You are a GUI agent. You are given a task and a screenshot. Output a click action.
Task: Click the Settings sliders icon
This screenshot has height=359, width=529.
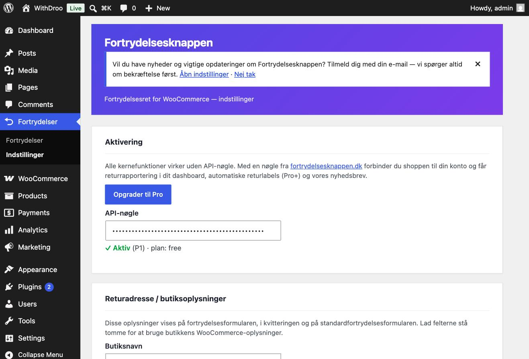pos(9,338)
